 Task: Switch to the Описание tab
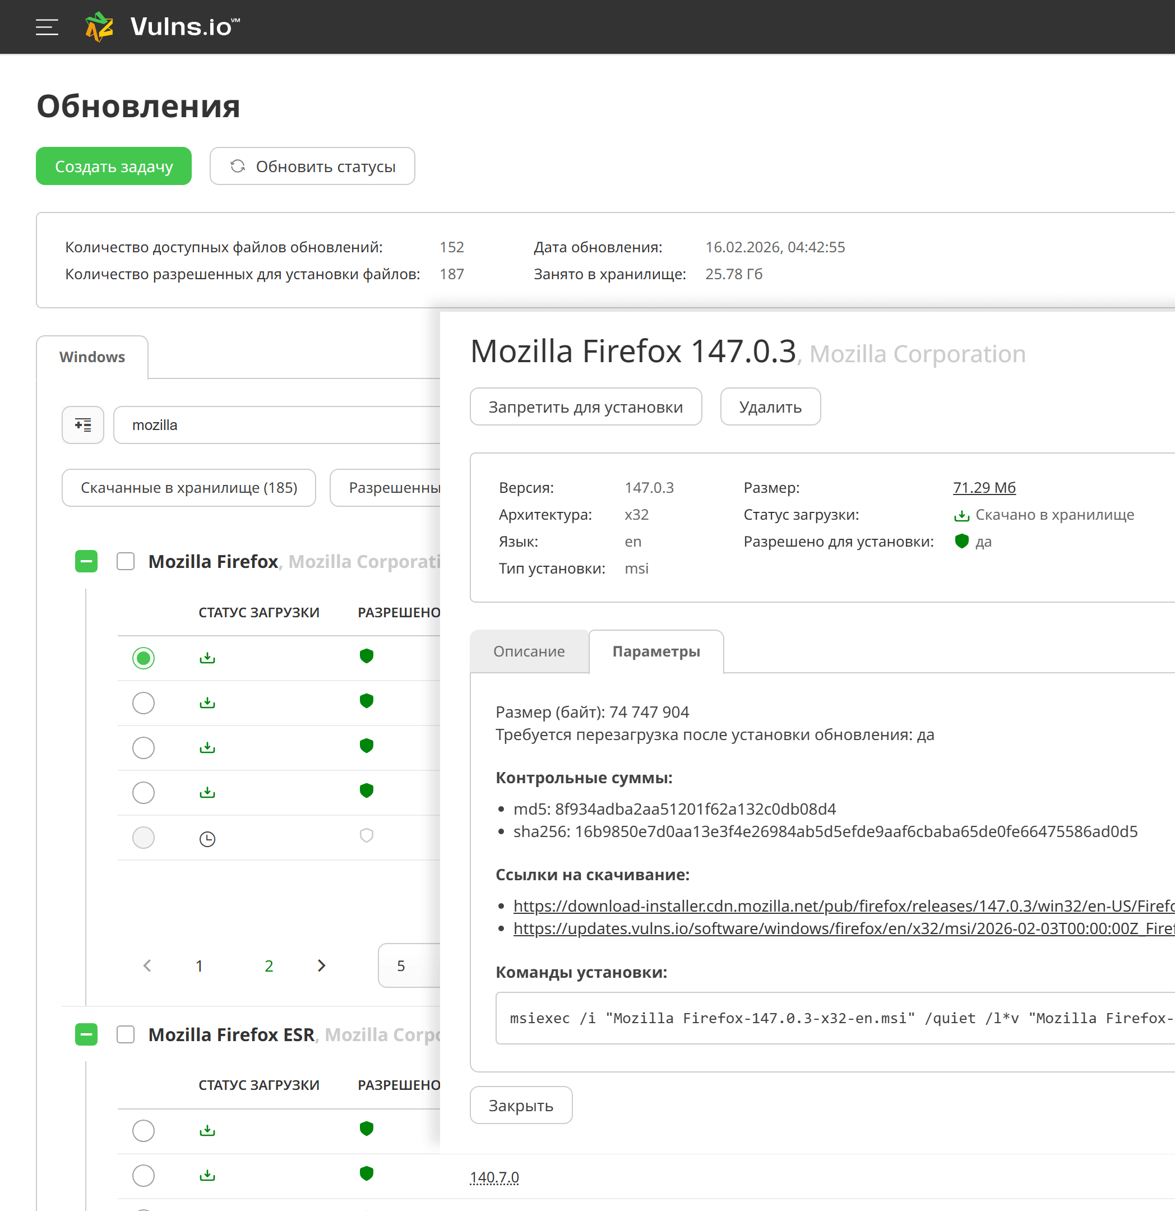529,651
